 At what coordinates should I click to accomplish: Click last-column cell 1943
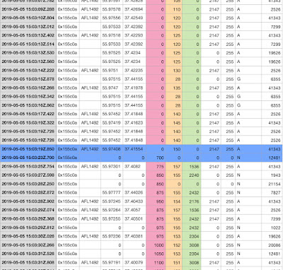point(272,175)
